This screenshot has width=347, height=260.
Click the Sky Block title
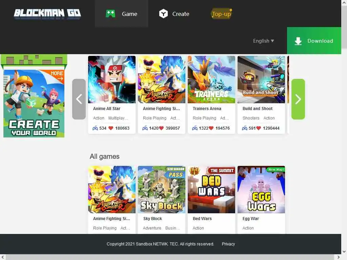tap(152, 219)
